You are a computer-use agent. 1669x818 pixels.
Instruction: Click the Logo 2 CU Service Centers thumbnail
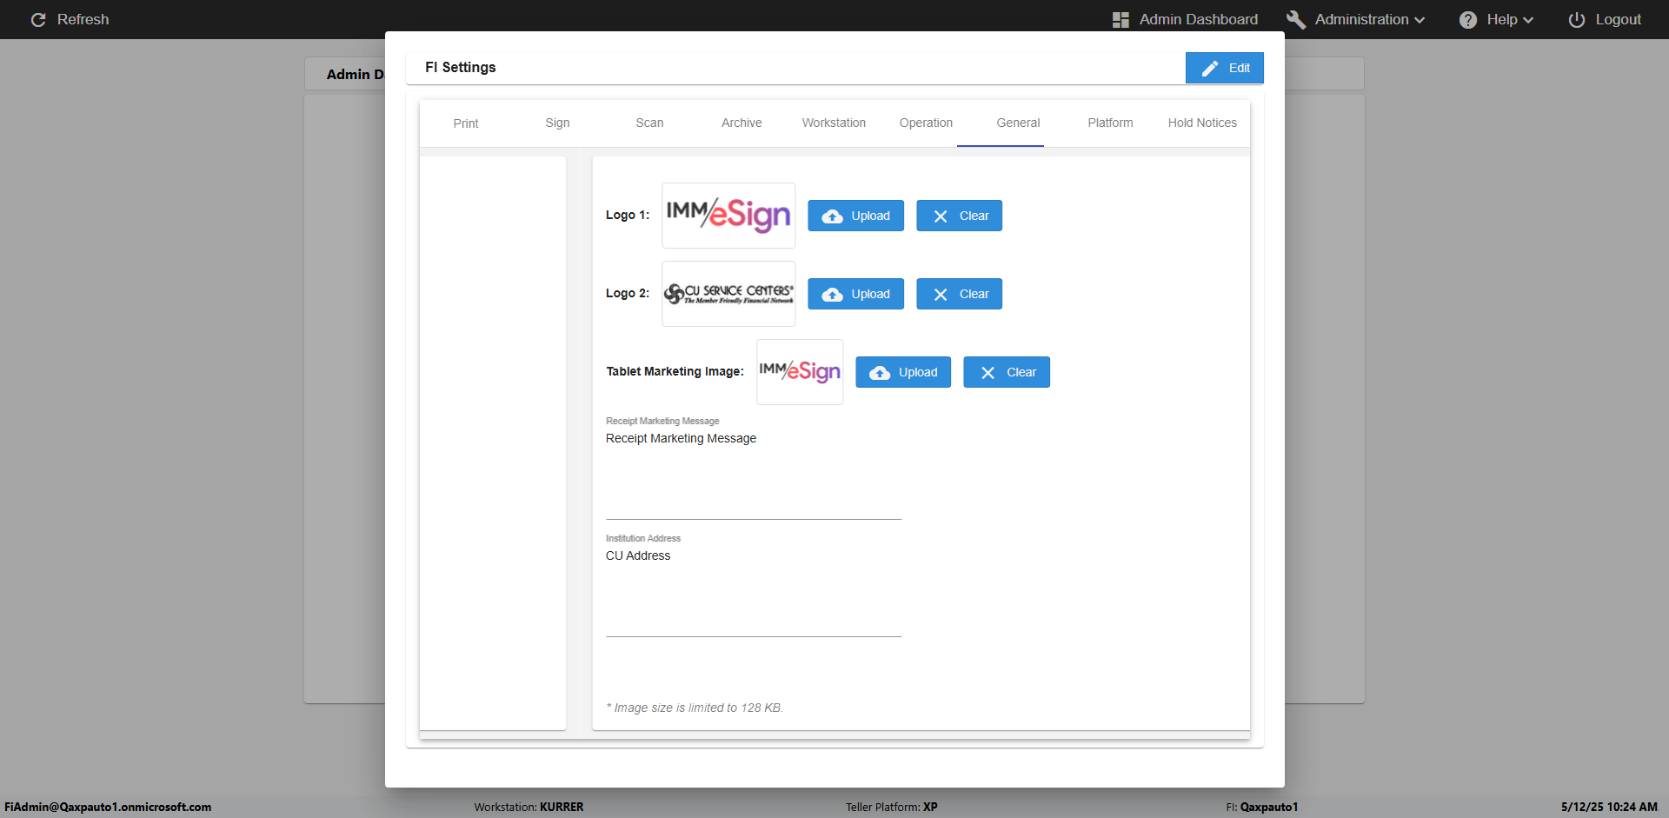tap(728, 294)
